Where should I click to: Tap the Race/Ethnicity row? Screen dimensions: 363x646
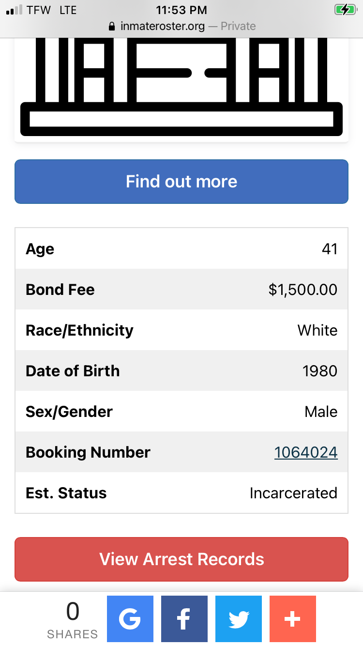coord(181,330)
